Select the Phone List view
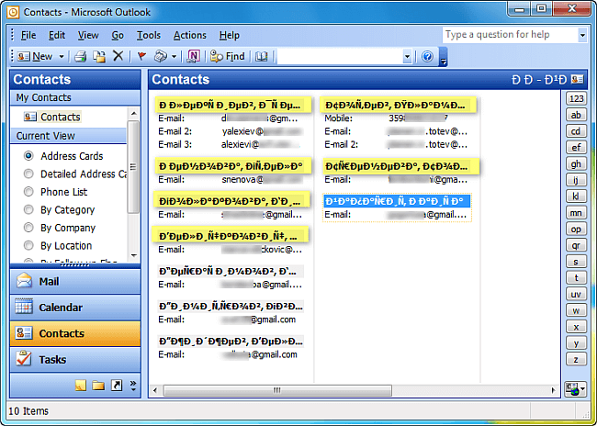Viewport: 597px width, 426px height. point(56,192)
